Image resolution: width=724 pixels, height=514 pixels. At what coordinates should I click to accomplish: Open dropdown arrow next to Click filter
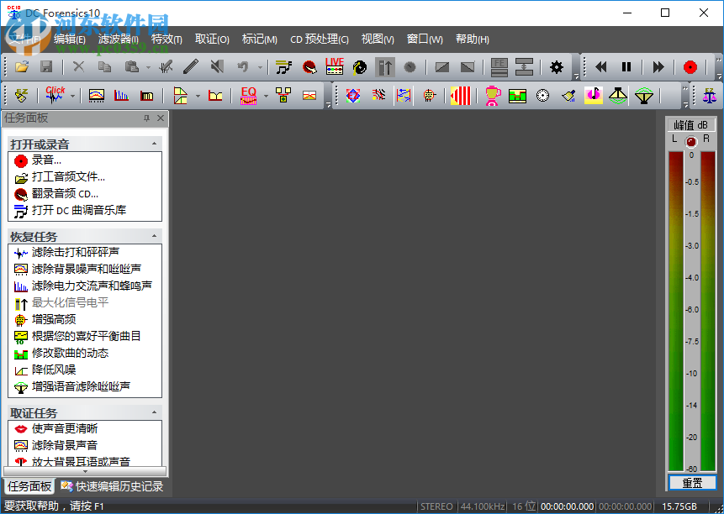click(x=72, y=96)
